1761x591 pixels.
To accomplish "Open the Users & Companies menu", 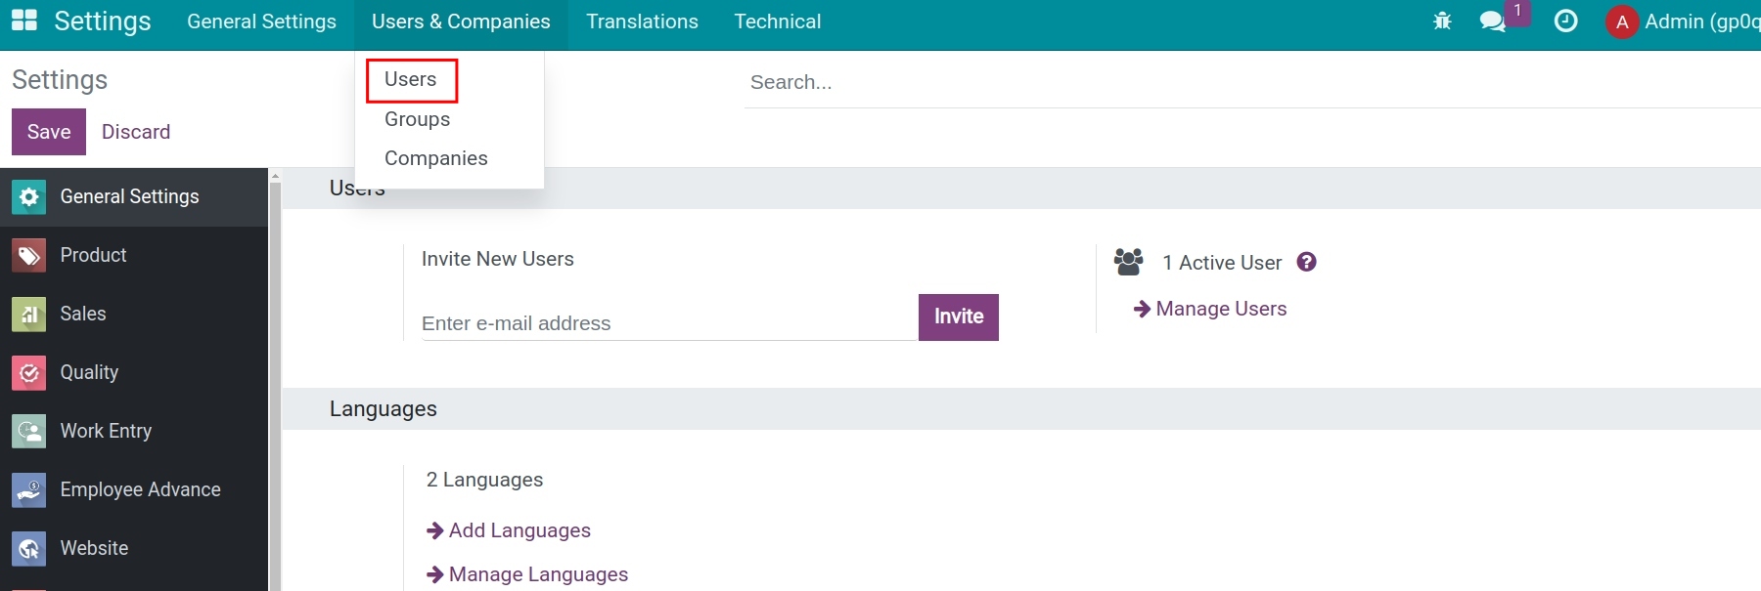I will pos(461,21).
